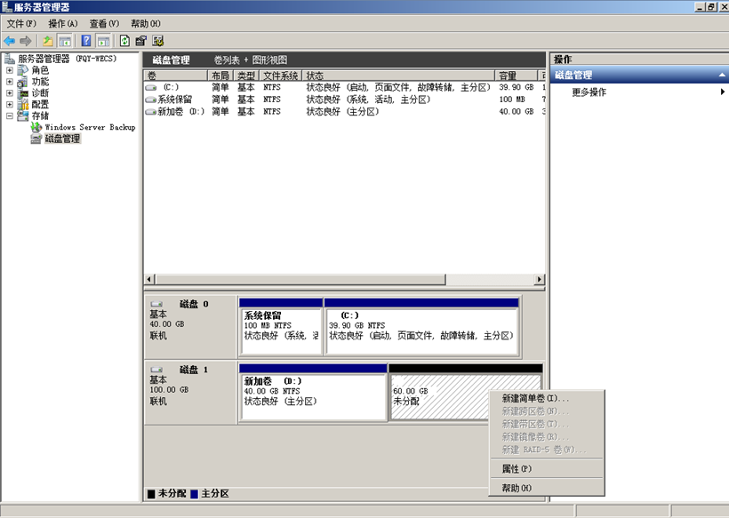The width and height of the screenshot is (729, 518).
Task: Expand the 角色 tree node
Action: point(10,70)
